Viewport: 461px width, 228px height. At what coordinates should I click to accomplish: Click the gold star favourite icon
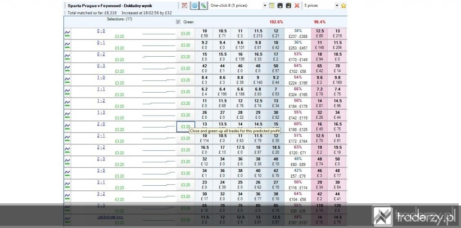pos(343,5)
